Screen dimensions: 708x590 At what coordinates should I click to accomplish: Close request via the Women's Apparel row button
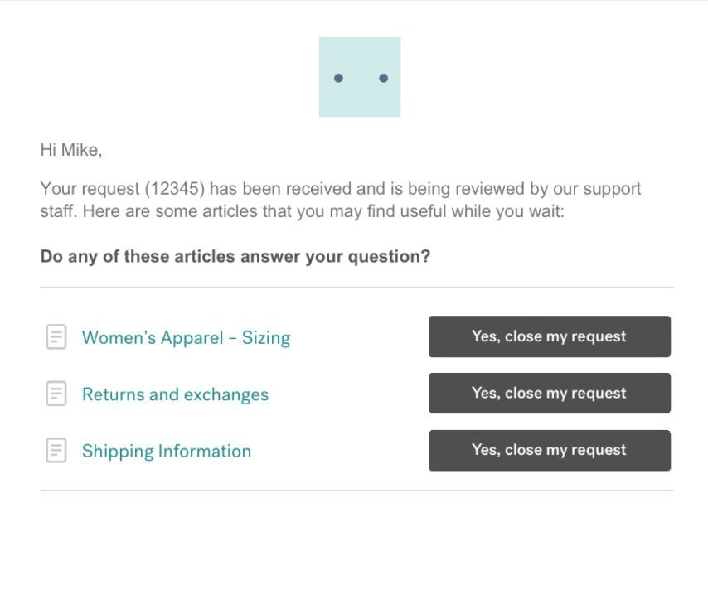pyautogui.click(x=550, y=336)
